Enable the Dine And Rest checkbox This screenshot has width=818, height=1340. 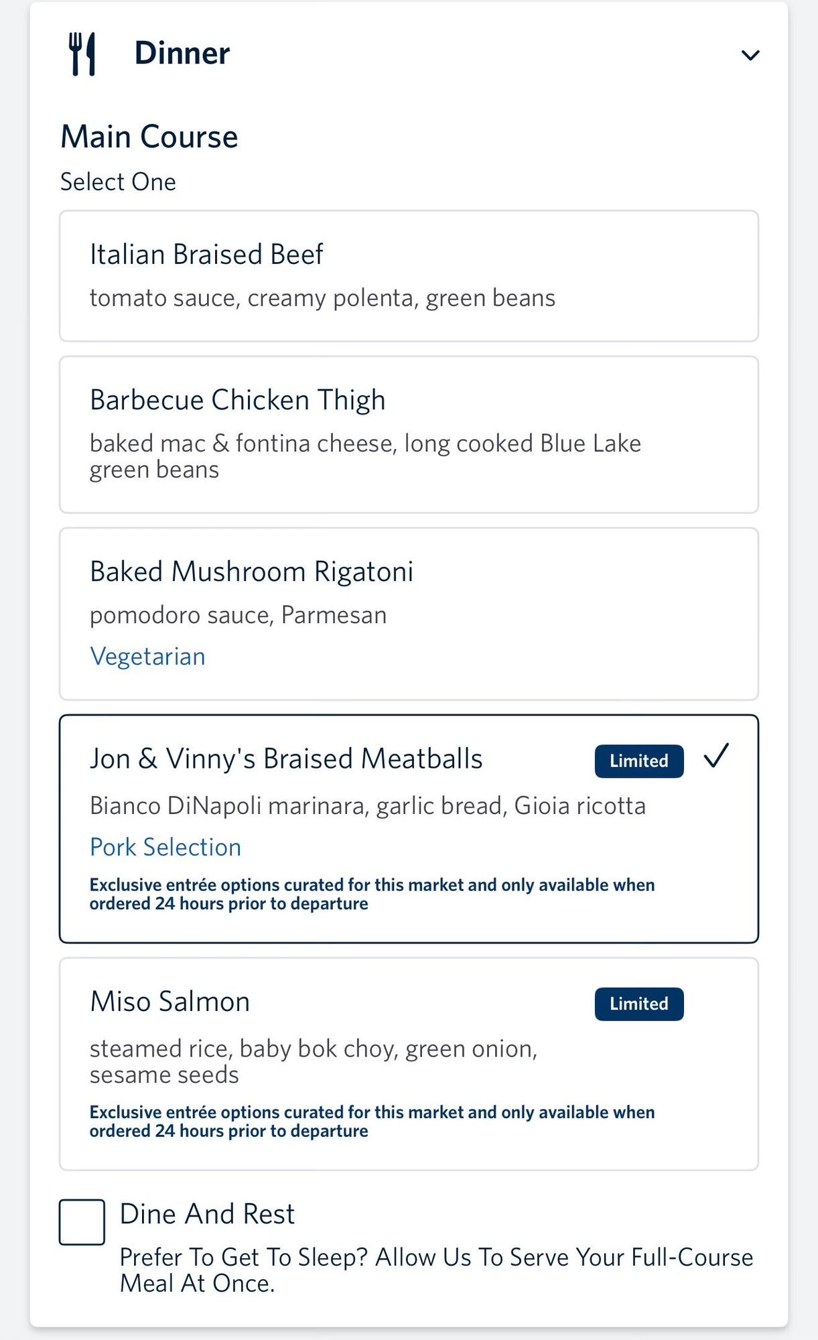pos(82,1222)
